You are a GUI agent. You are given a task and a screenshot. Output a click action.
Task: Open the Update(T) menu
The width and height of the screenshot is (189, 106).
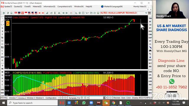tap(8, 6)
